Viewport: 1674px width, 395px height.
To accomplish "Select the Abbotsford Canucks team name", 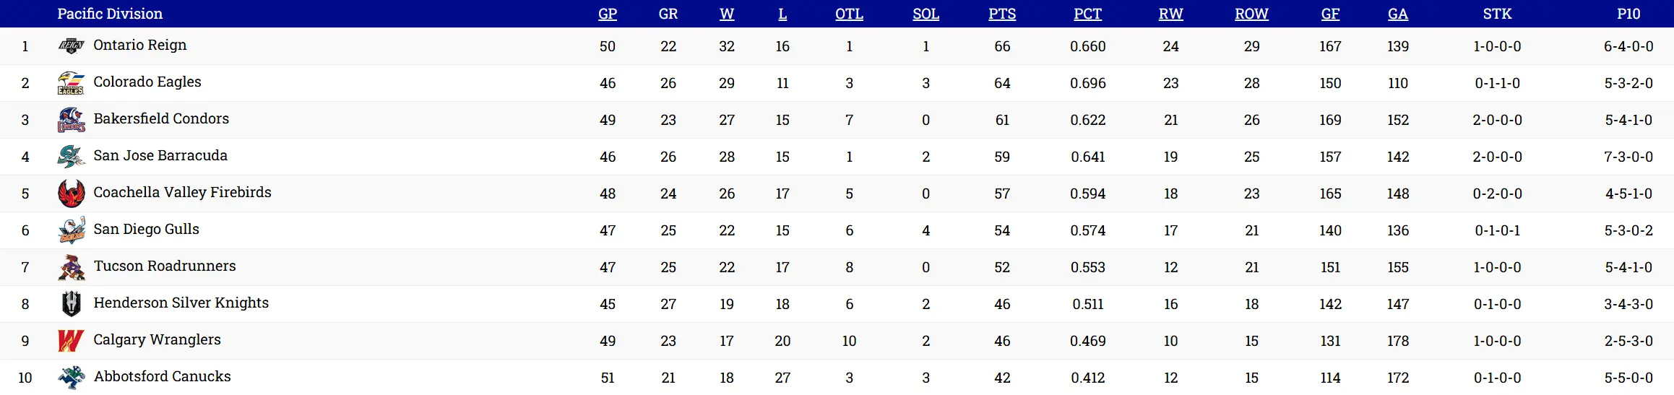I will pyautogui.click(x=163, y=376).
